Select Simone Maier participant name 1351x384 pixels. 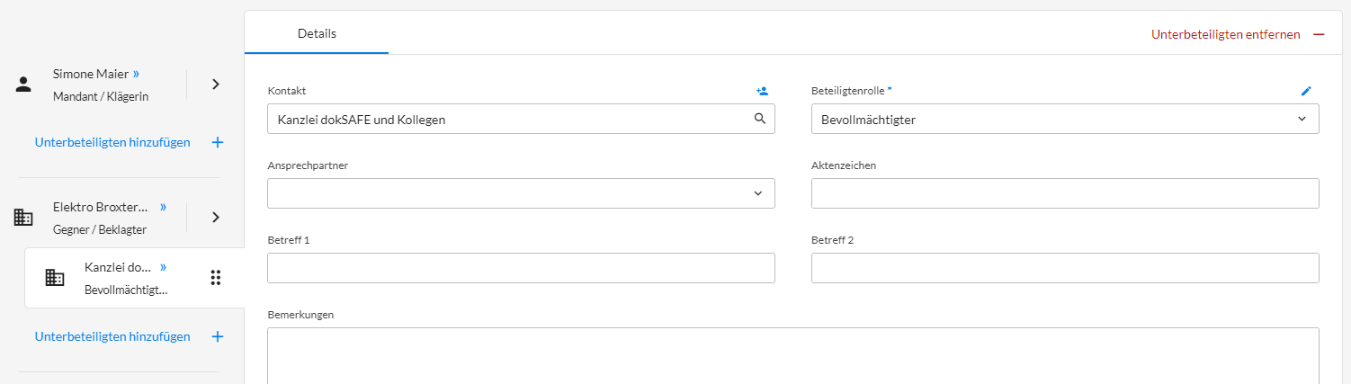pyautogui.click(x=91, y=74)
